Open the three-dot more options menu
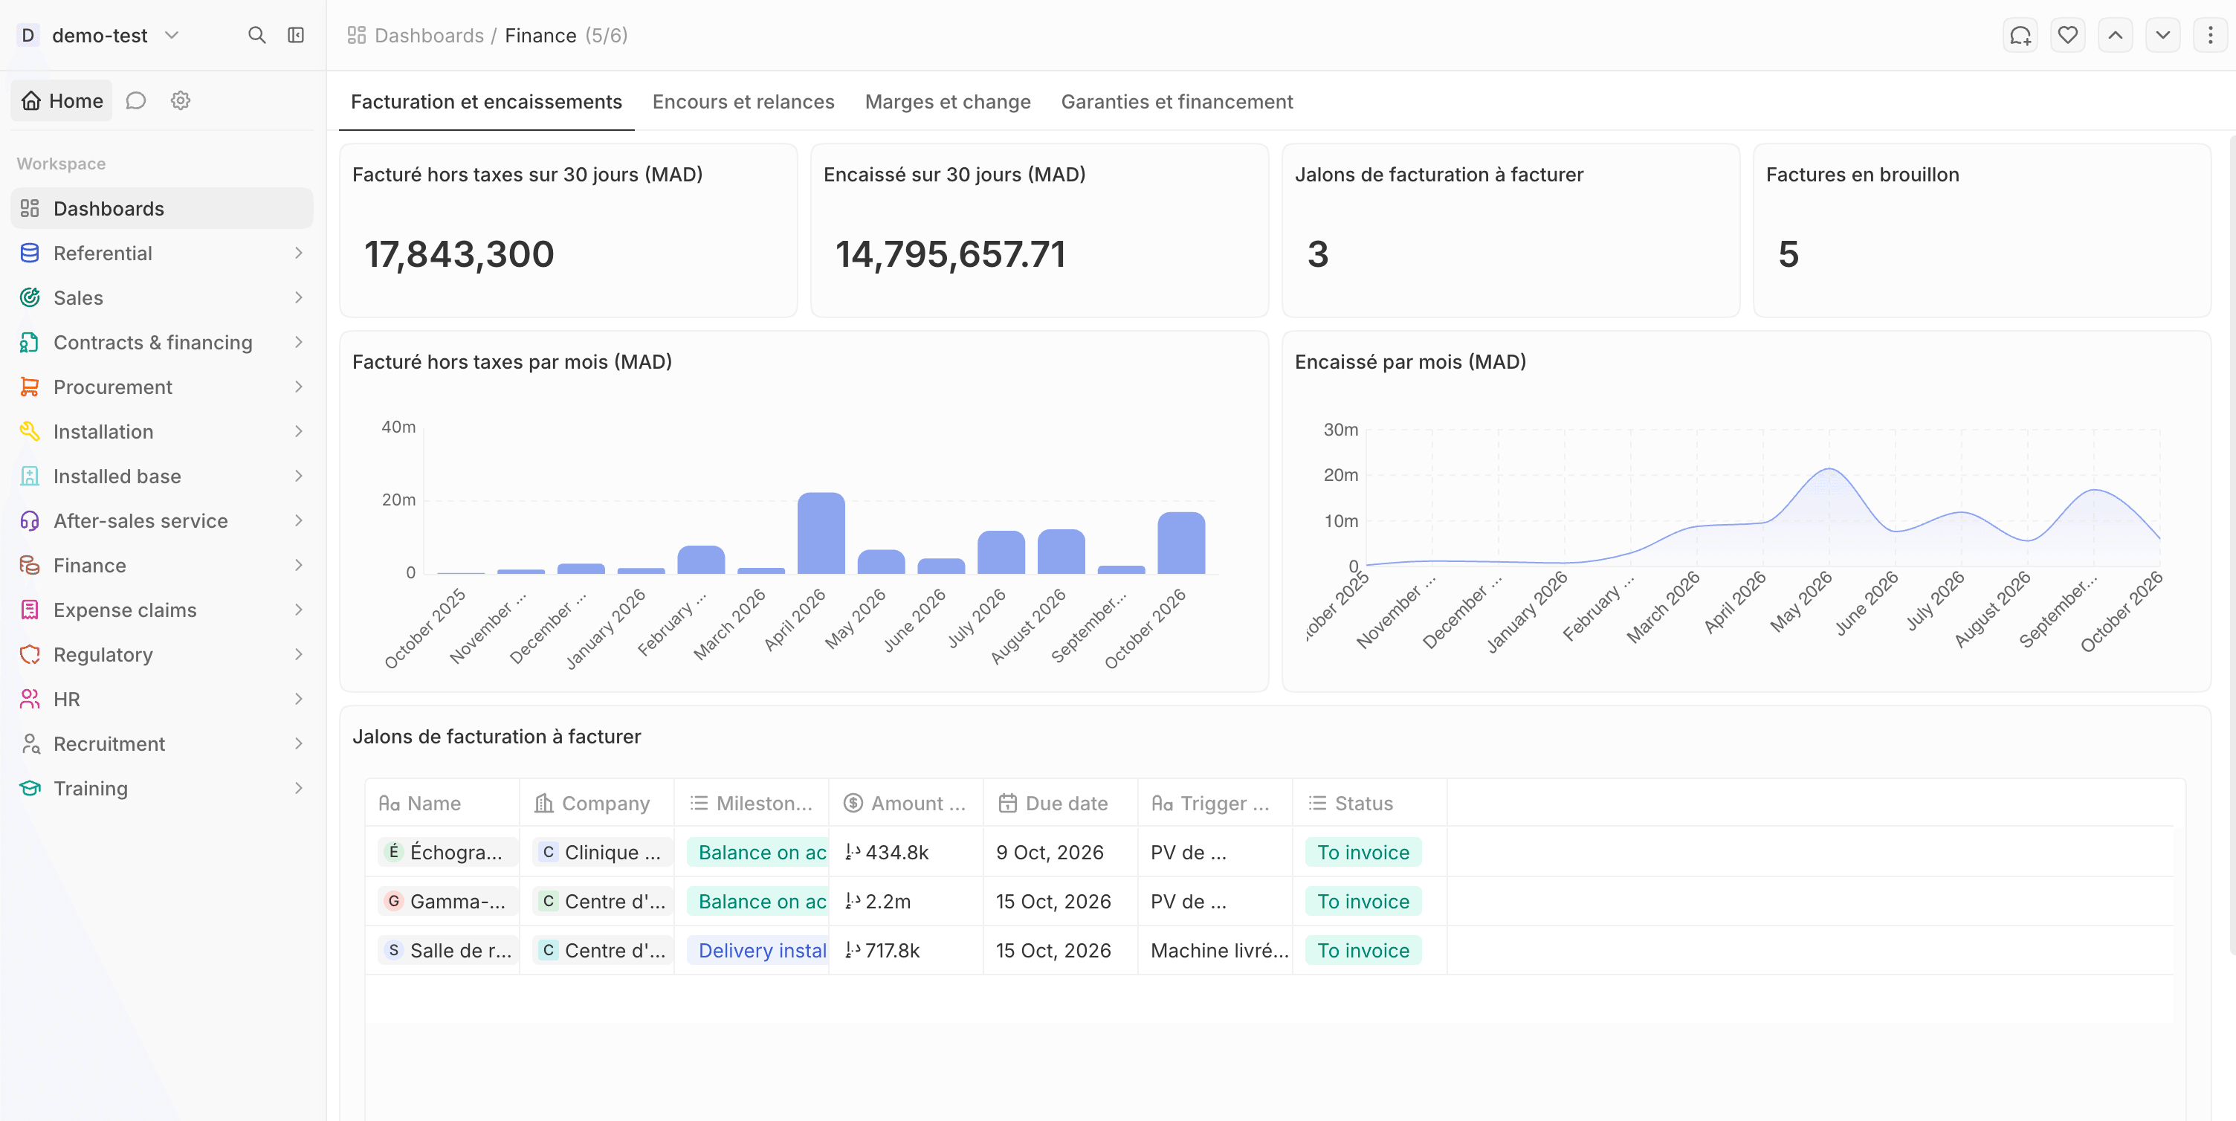 pos(2210,36)
